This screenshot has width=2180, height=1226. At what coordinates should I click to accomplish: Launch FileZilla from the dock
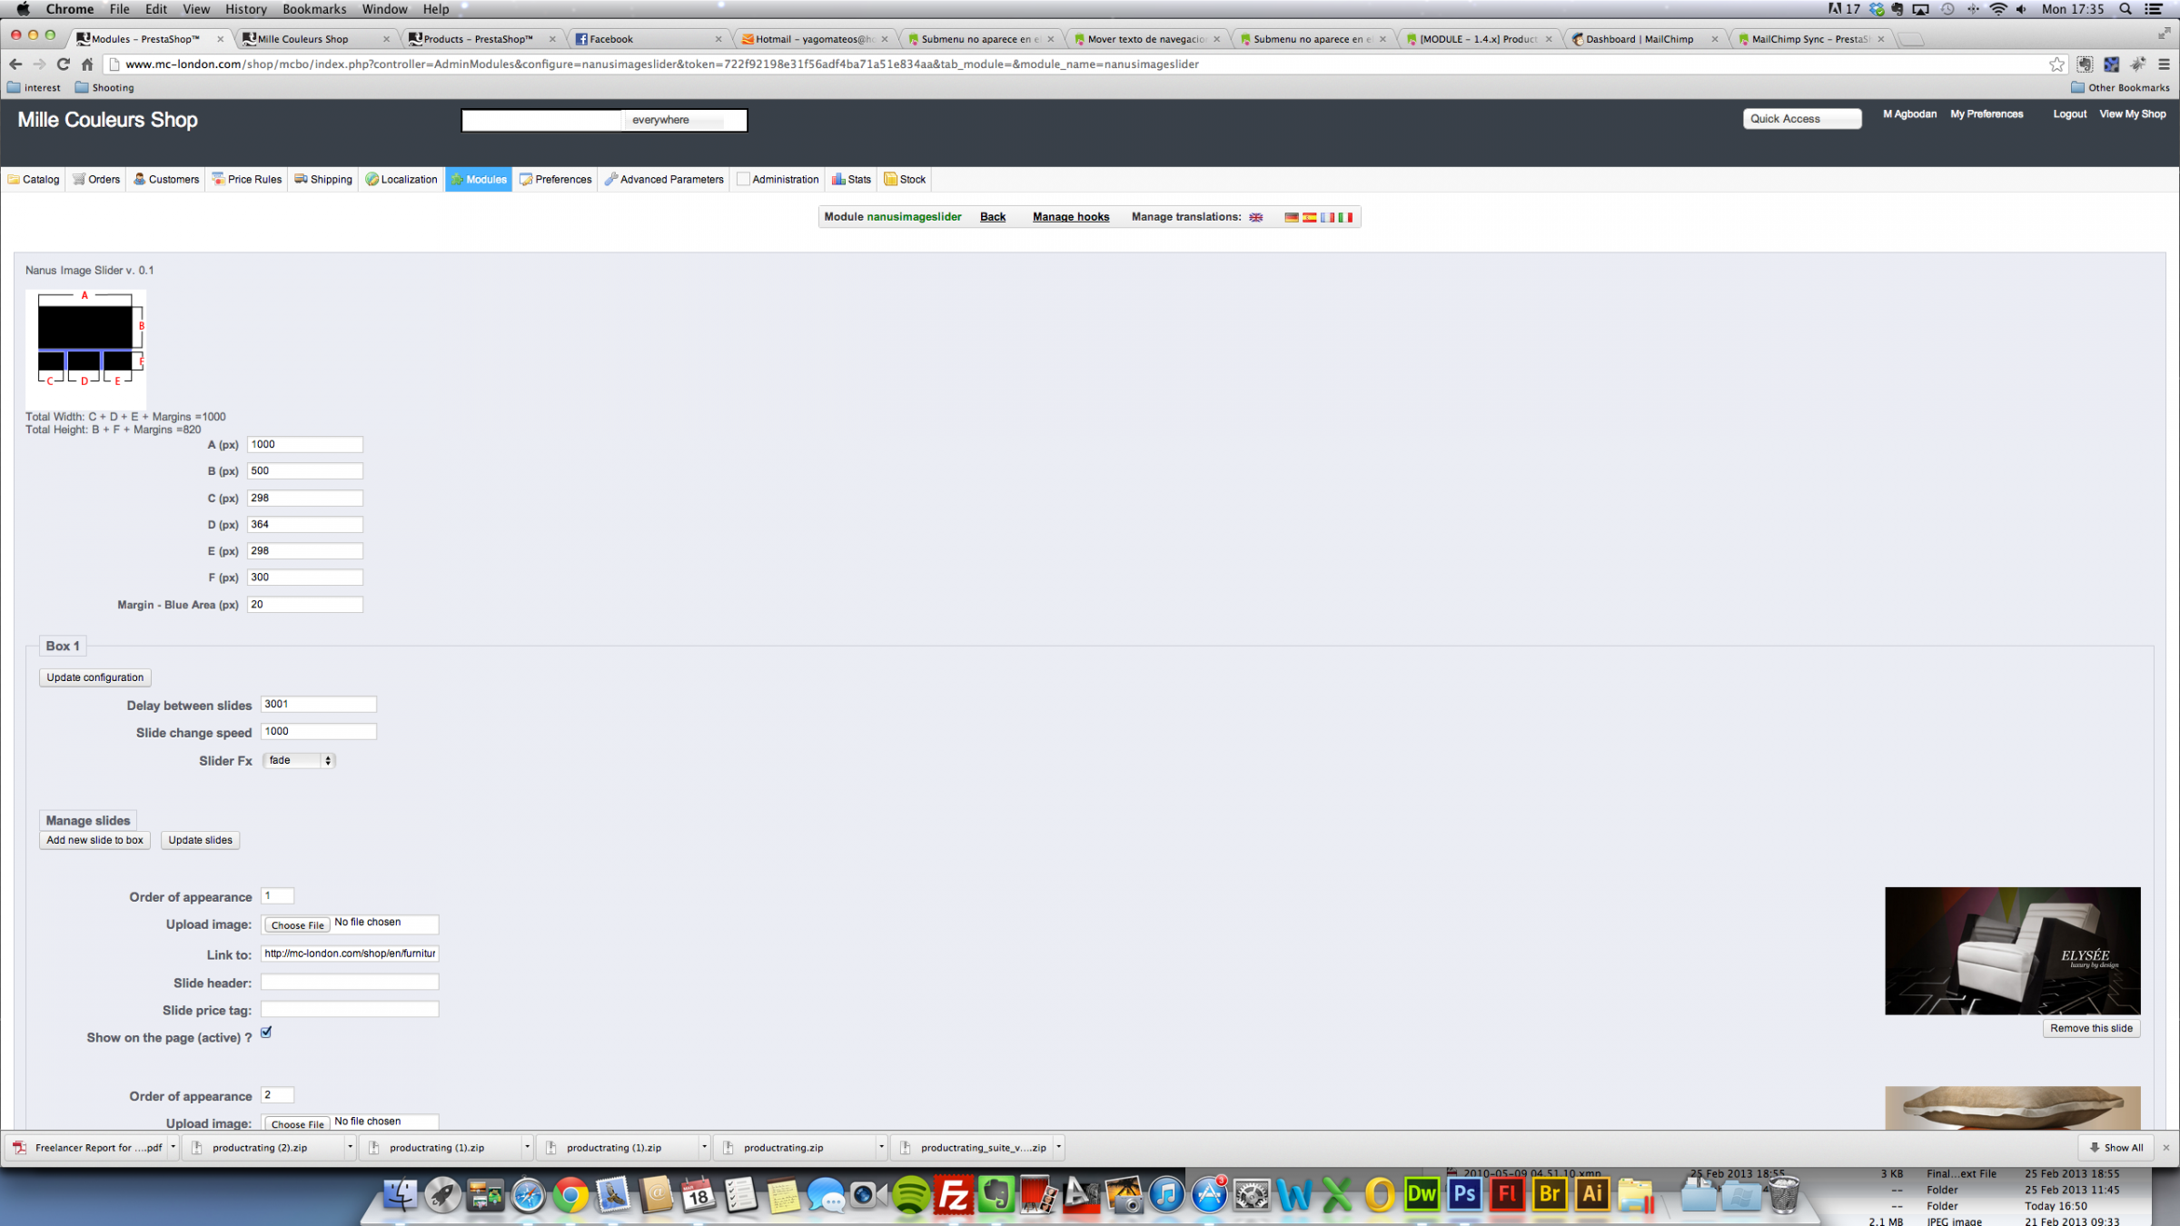tap(954, 1195)
